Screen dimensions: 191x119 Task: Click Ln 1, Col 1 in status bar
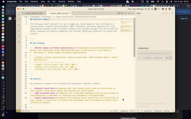pos(114,111)
